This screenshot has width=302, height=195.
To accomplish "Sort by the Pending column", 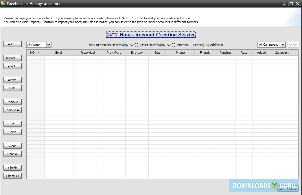I will (225, 53).
